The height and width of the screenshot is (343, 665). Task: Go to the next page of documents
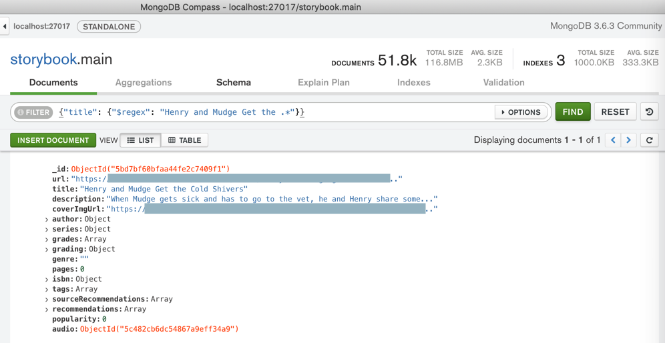[x=629, y=140]
